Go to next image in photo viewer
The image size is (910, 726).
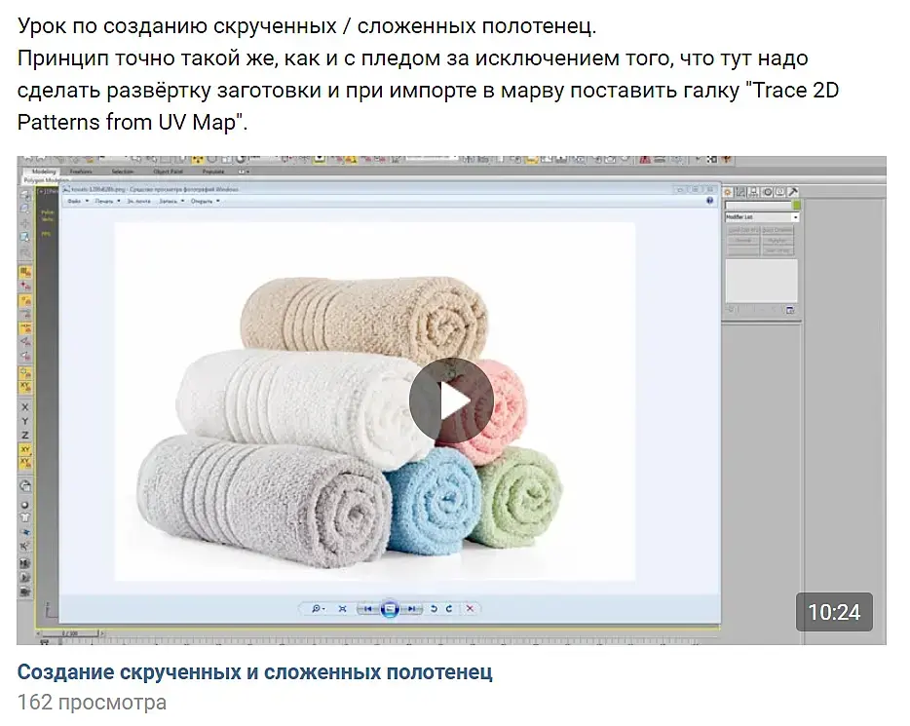point(411,609)
